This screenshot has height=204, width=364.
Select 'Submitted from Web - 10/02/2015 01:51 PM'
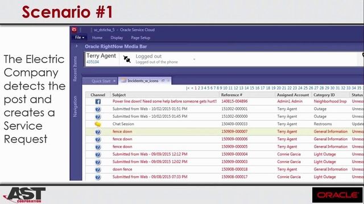(150, 109)
